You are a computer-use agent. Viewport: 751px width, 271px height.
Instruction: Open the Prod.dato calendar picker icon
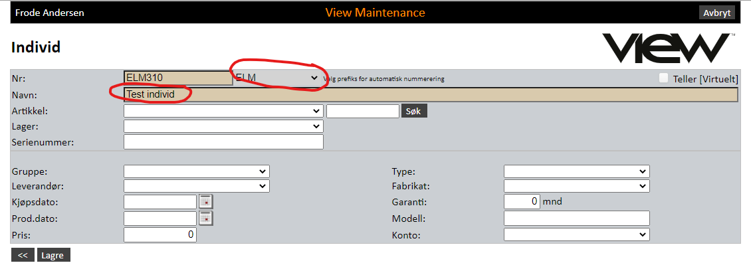click(206, 219)
